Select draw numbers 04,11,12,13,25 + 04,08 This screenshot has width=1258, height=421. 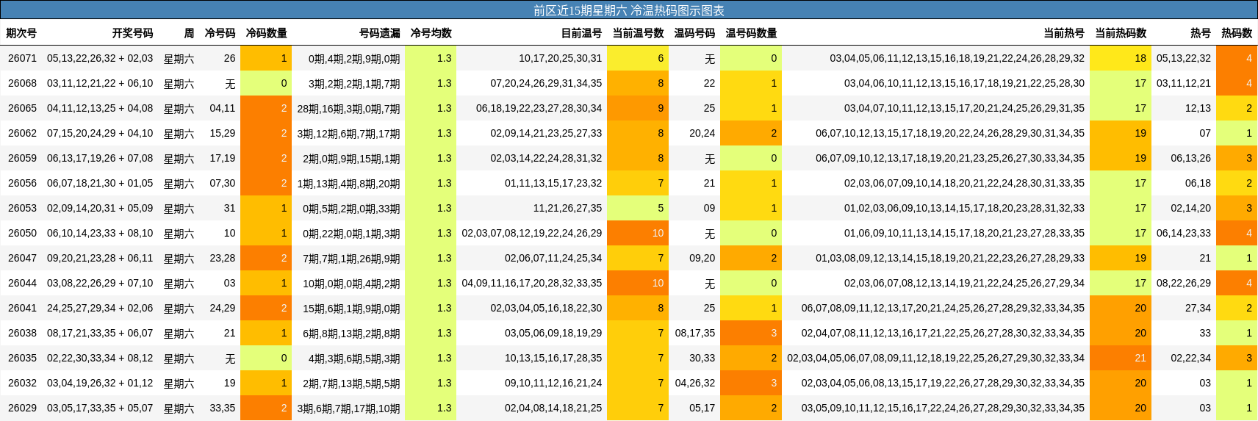(100, 108)
